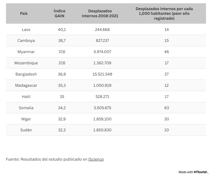Screen dimensions: 212x174
Task: Select the Sudán country cell
Action: pyautogui.click(x=26, y=130)
